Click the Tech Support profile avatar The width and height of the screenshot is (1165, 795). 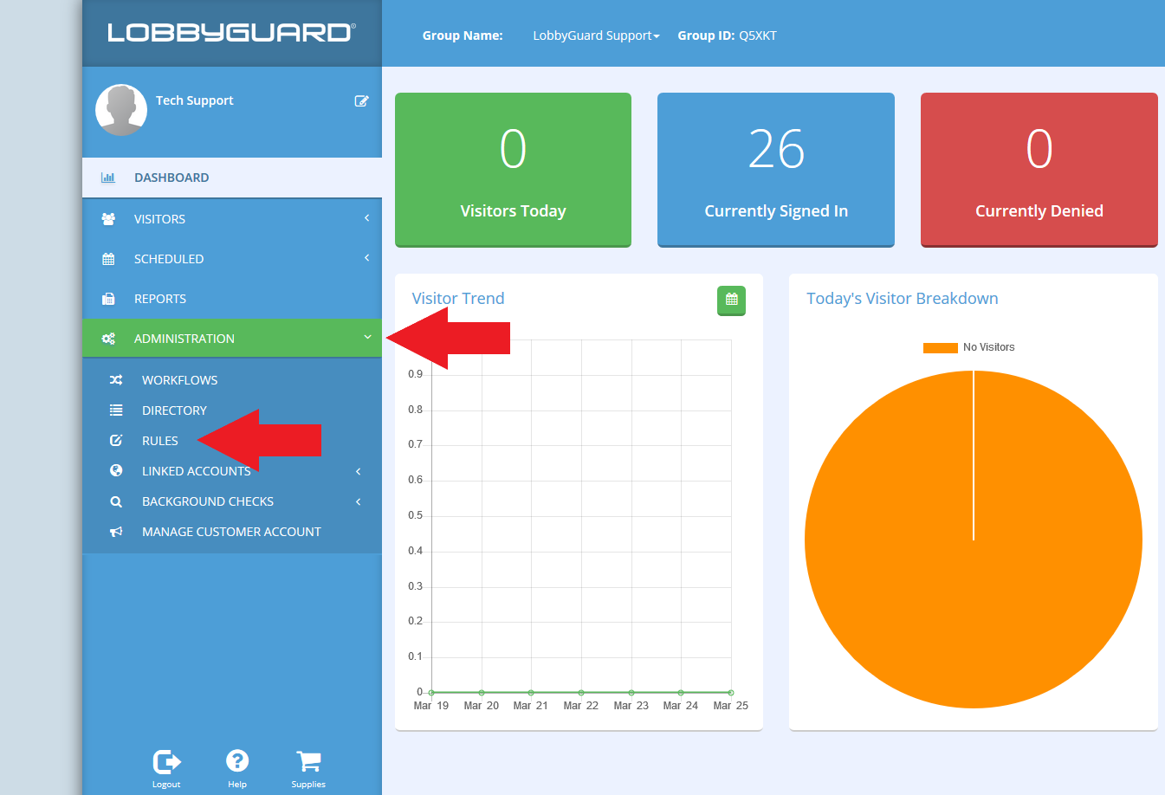pos(121,110)
